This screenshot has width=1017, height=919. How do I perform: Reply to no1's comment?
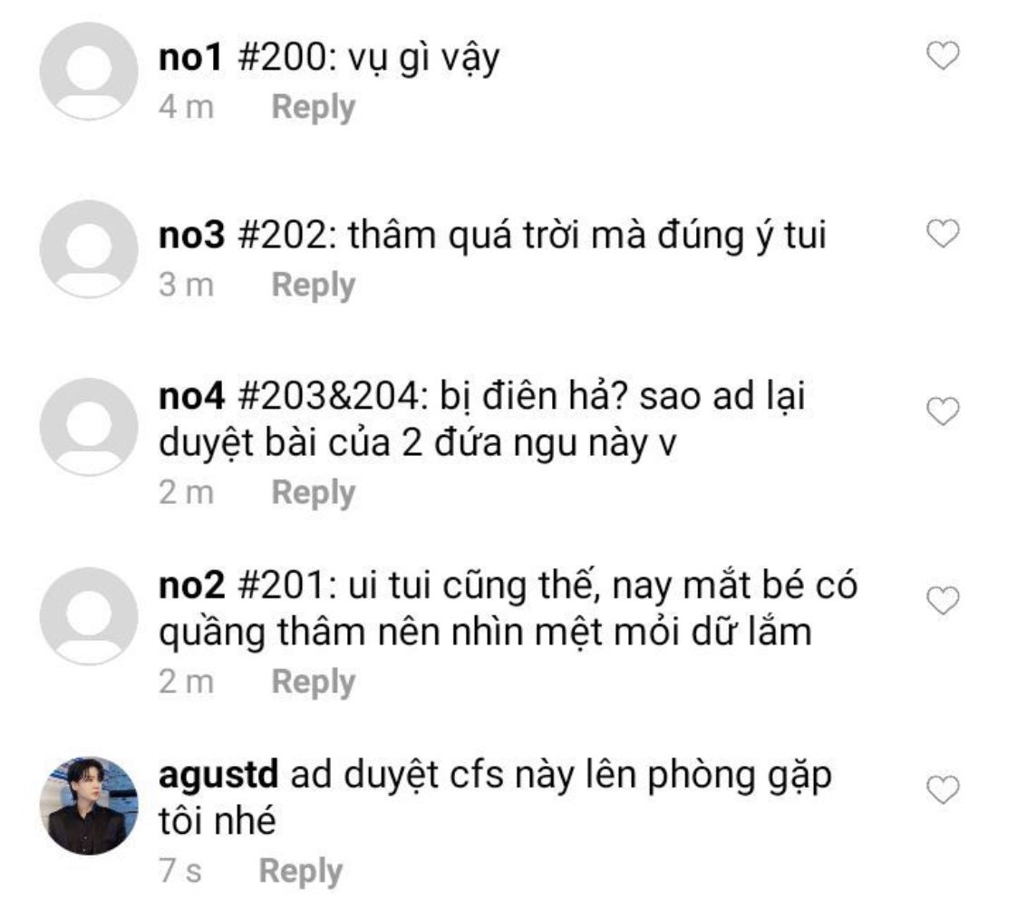click(x=314, y=107)
